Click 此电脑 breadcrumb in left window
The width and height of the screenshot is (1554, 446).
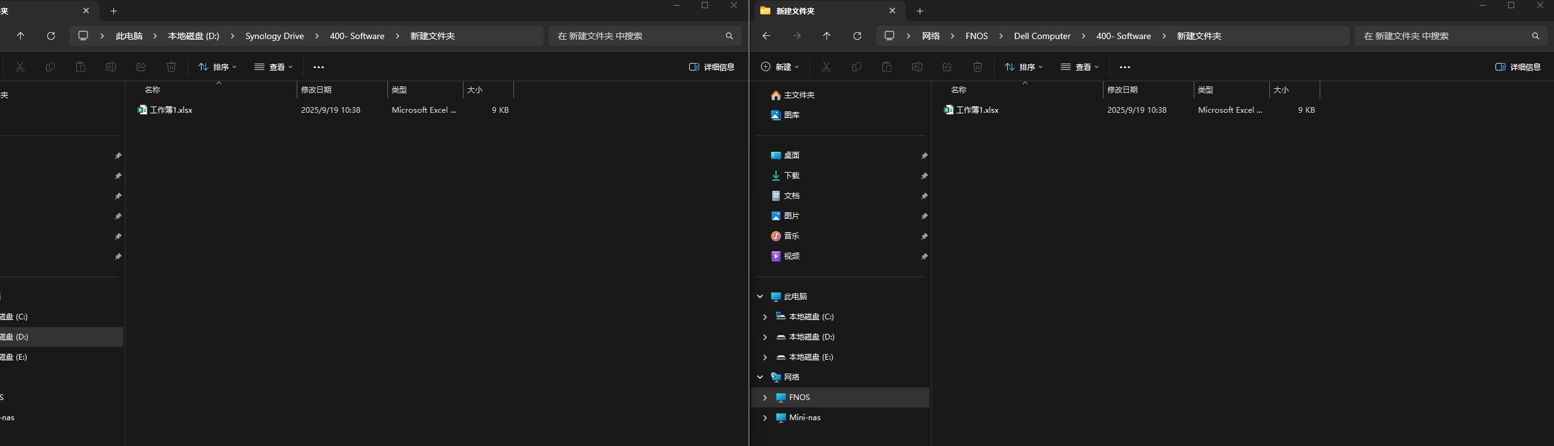[x=129, y=36]
